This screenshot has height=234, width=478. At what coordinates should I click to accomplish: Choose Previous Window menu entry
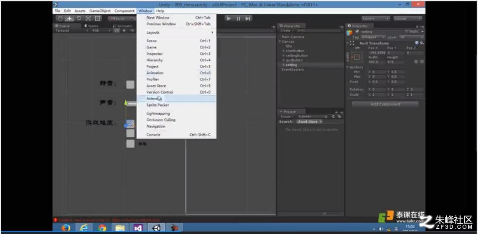coord(177,24)
